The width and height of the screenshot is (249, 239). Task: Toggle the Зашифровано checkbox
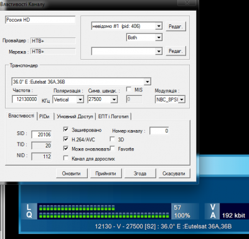click(66, 129)
